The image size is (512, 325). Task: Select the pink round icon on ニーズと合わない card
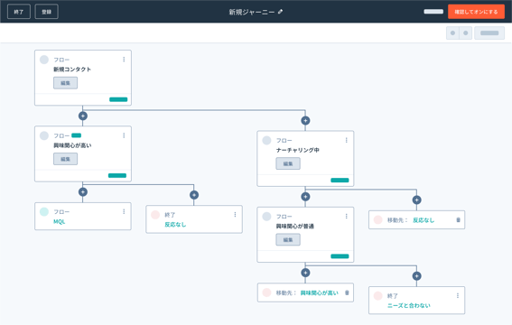(378, 295)
